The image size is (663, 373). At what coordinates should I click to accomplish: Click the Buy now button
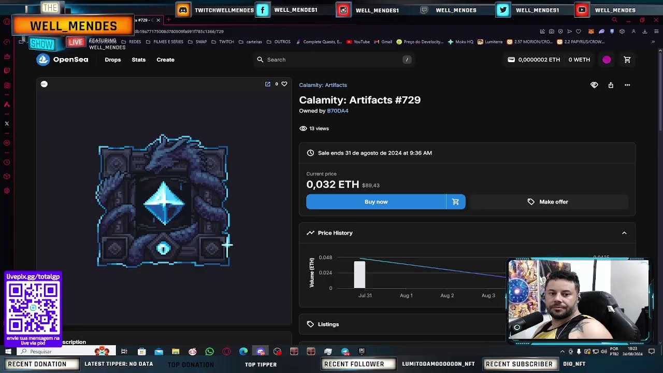tap(376, 202)
